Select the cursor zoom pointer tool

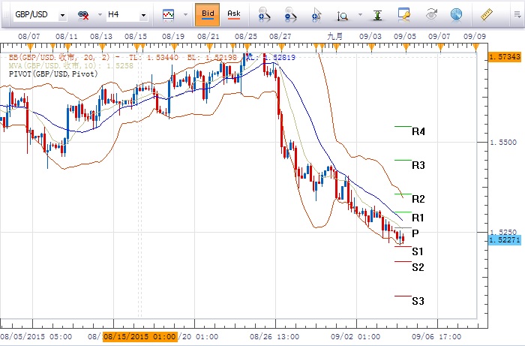[x=316, y=14]
